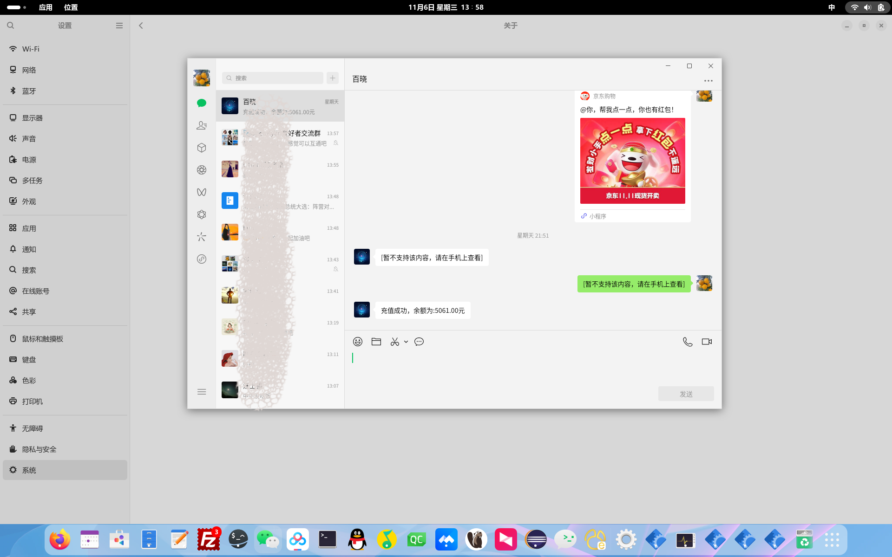This screenshot has height=557, width=892.
Task: Open 隐私与安全 settings section
Action: pyautogui.click(x=39, y=449)
